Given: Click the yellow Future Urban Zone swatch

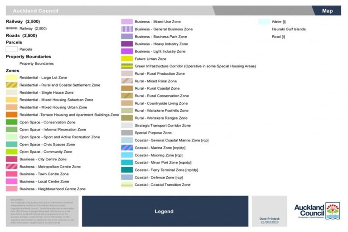Looking at the screenshot, I should pyautogui.click(x=127, y=59).
